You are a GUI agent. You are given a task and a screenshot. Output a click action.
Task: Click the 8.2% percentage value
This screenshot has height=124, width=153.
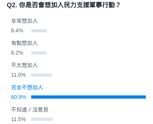click(17, 53)
